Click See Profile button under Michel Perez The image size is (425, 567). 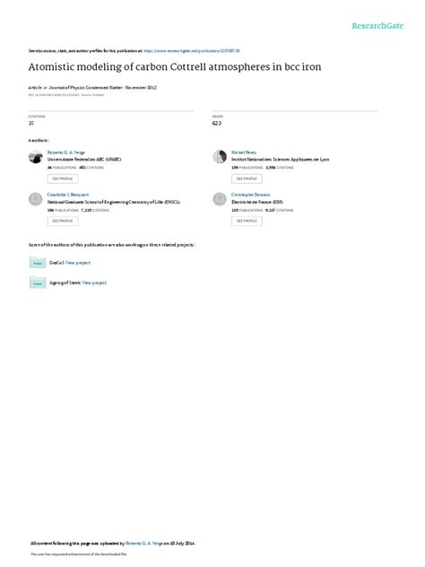(x=247, y=179)
